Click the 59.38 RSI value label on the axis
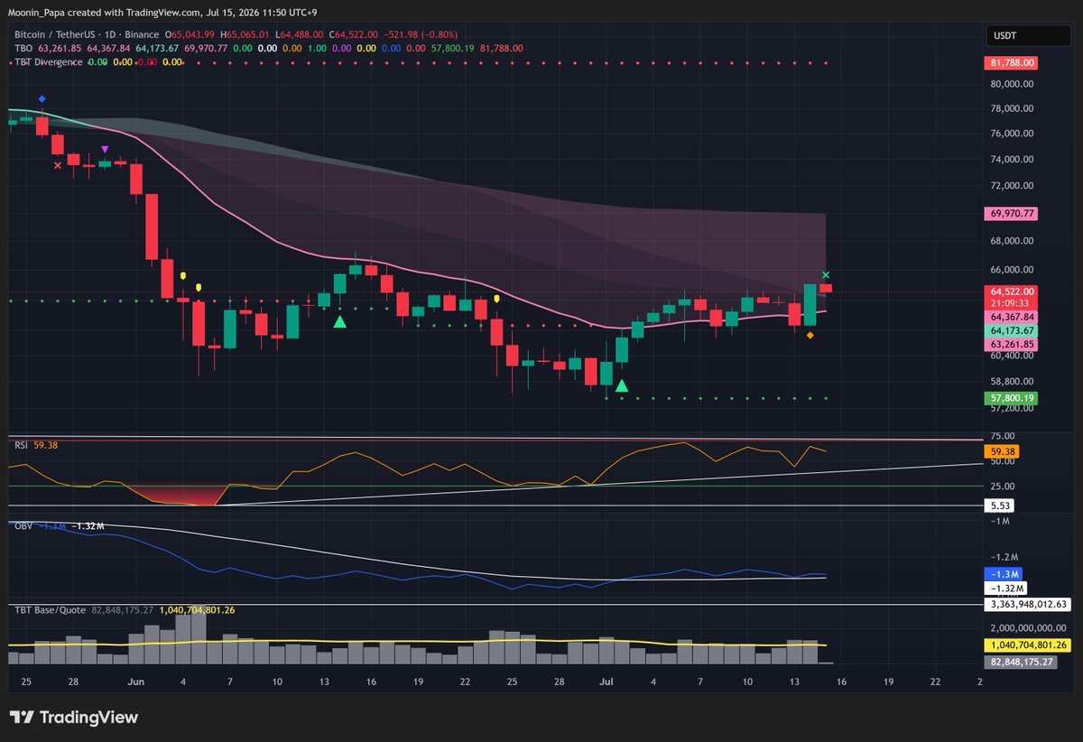Viewport: 1083px width, 742px height. pos(1001,451)
